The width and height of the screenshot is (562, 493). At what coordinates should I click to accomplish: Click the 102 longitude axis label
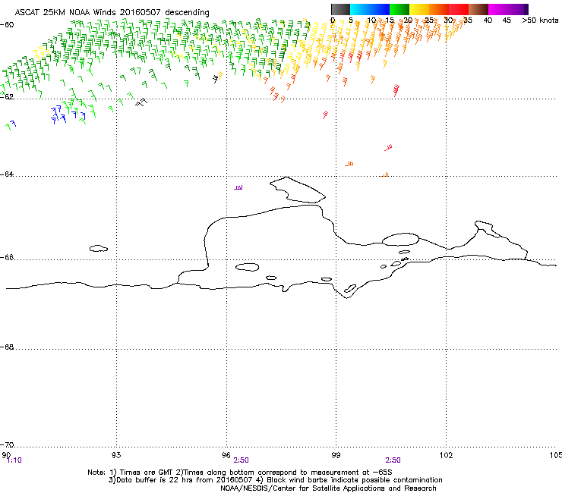[446, 455]
